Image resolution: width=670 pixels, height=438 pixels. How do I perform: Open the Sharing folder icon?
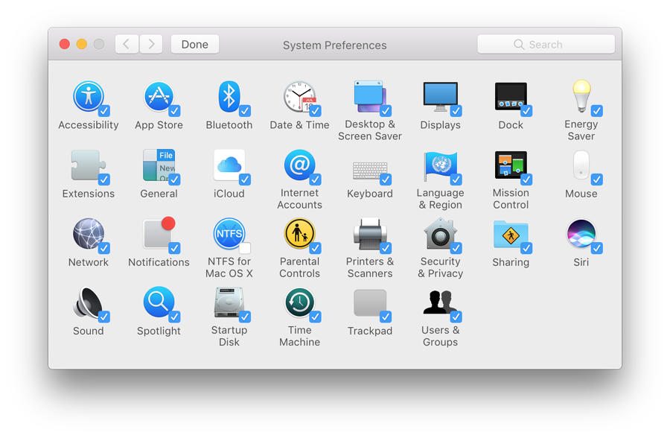click(511, 234)
